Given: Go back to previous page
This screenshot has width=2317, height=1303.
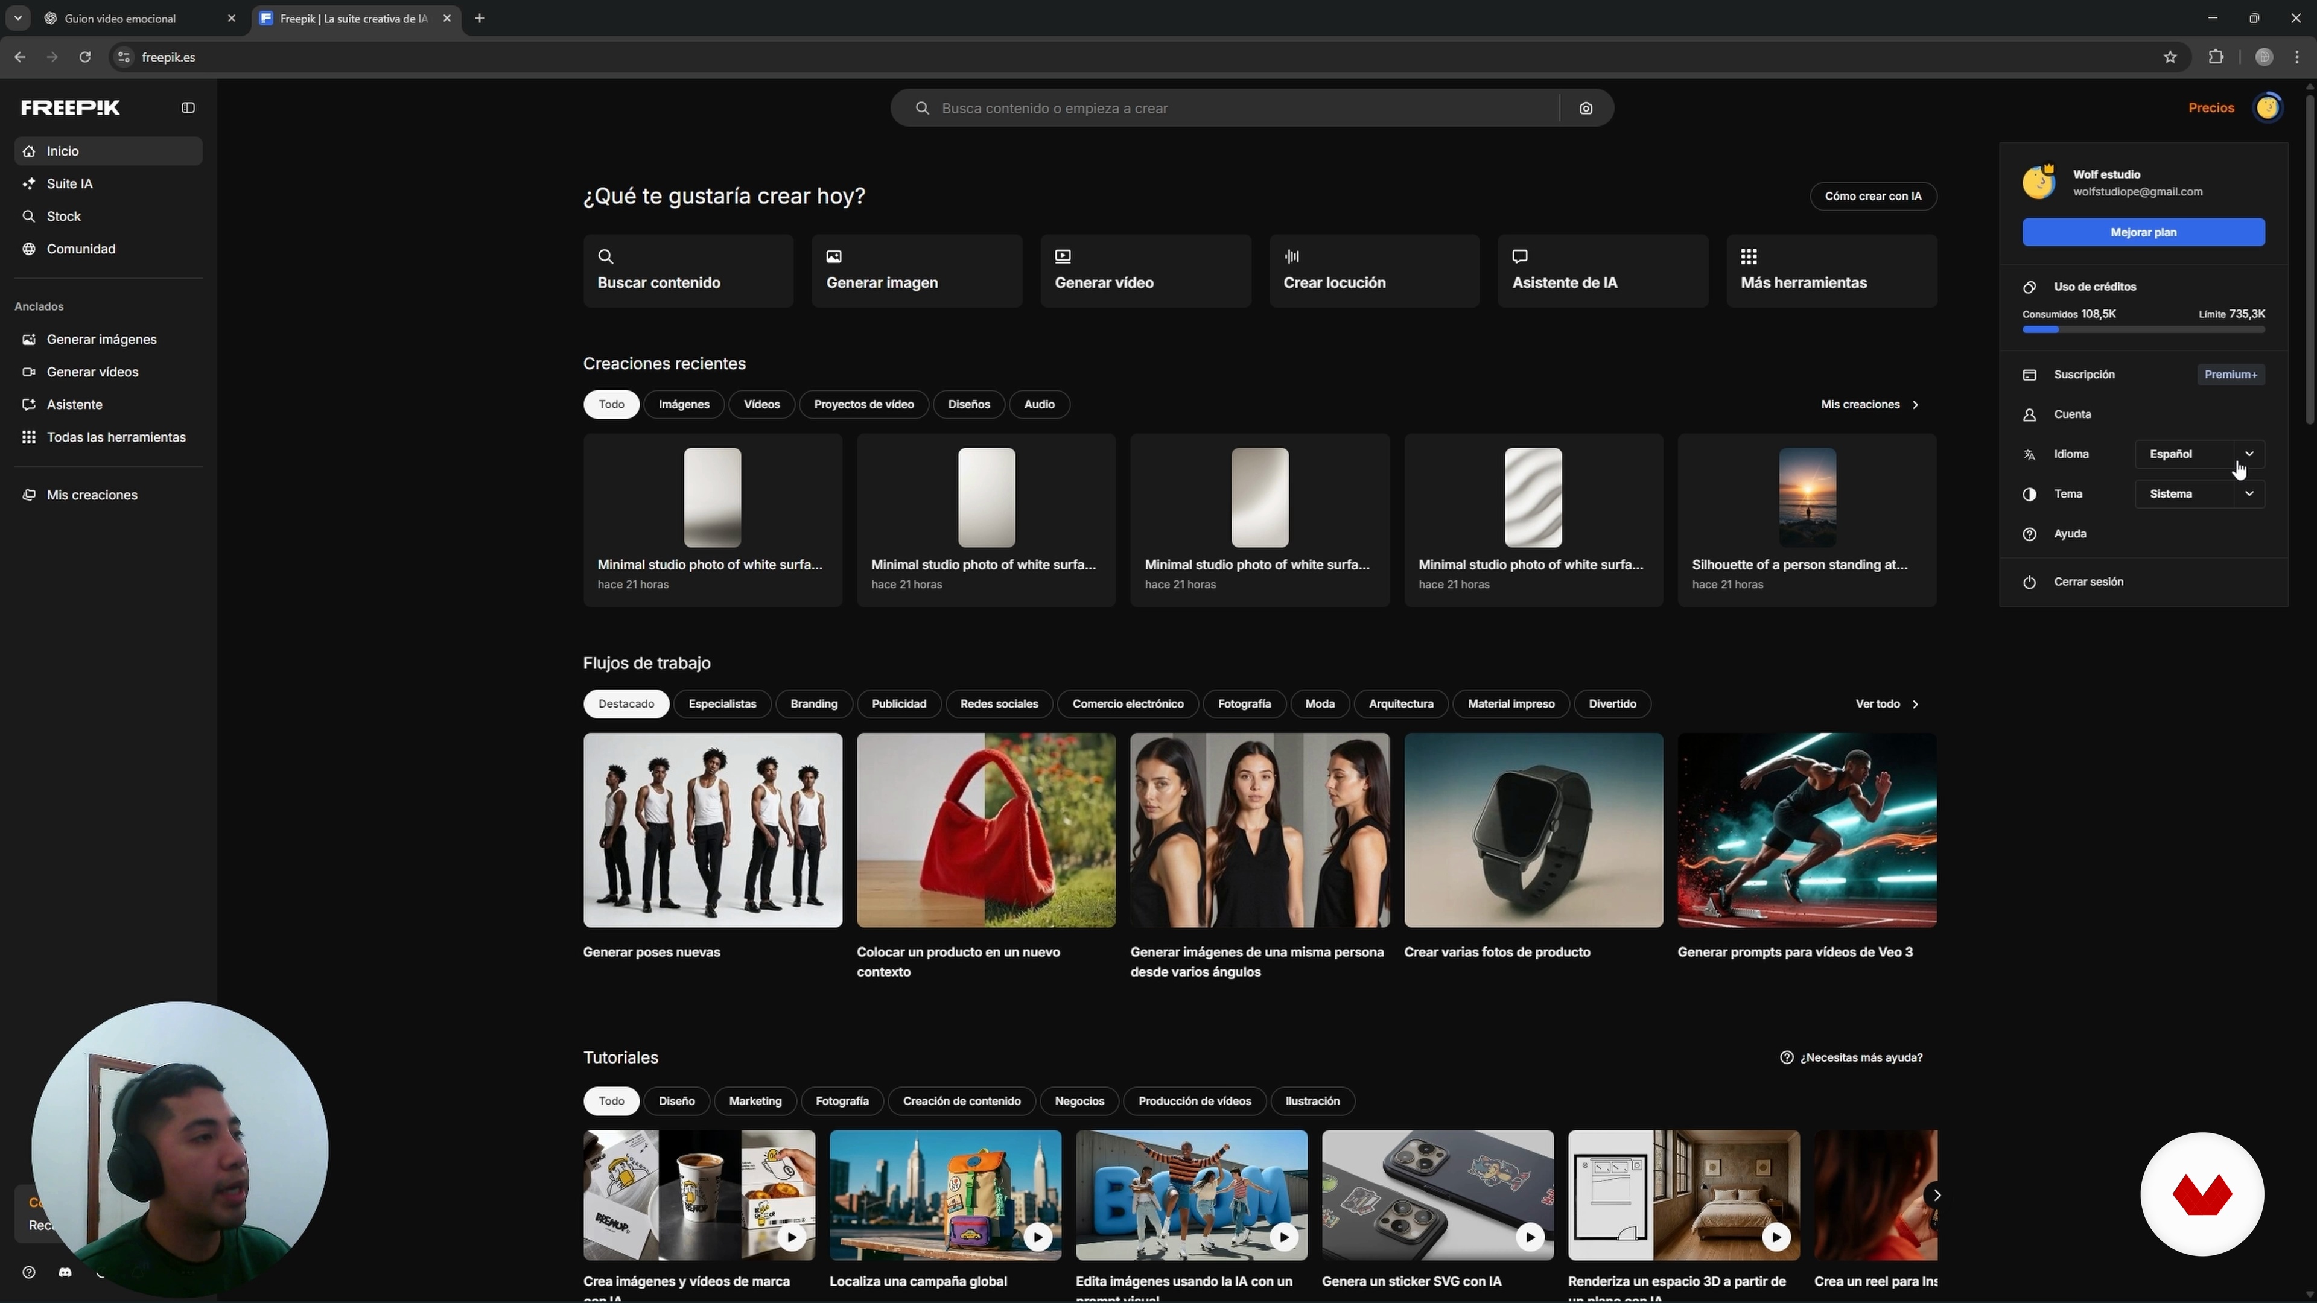Looking at the screenshot, I should [x=20, y=57].
